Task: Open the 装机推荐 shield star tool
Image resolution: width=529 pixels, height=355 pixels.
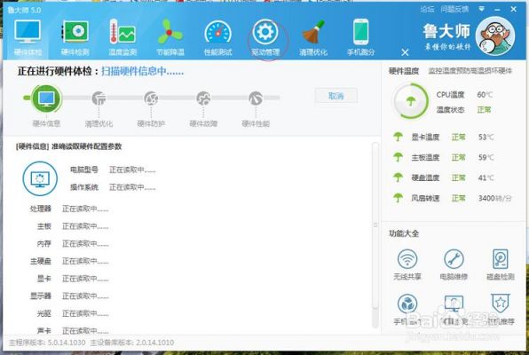Action: [501, 309]
